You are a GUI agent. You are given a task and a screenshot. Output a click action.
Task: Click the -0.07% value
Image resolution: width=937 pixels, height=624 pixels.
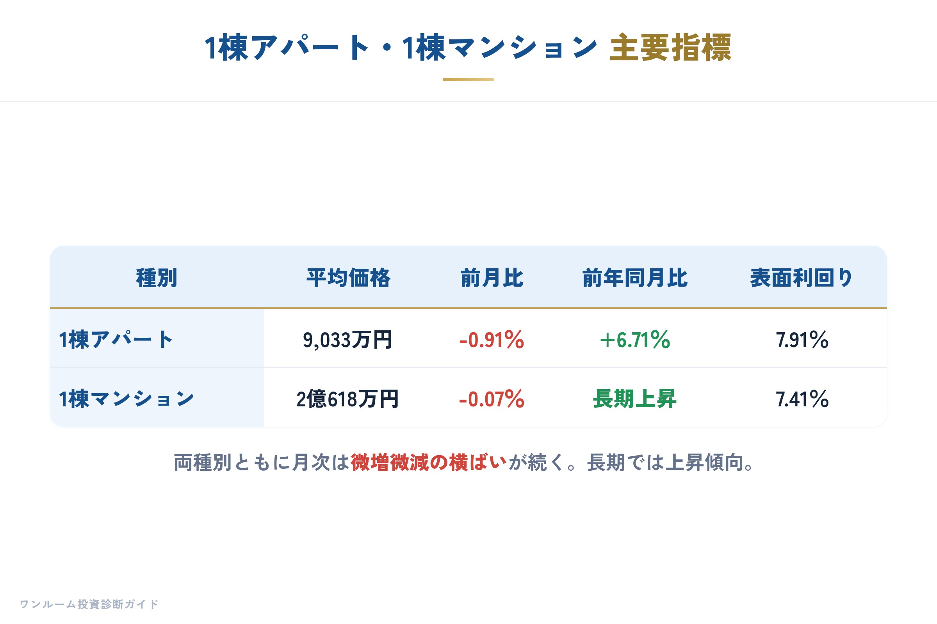pyautogui.click(x=492, y=399)
